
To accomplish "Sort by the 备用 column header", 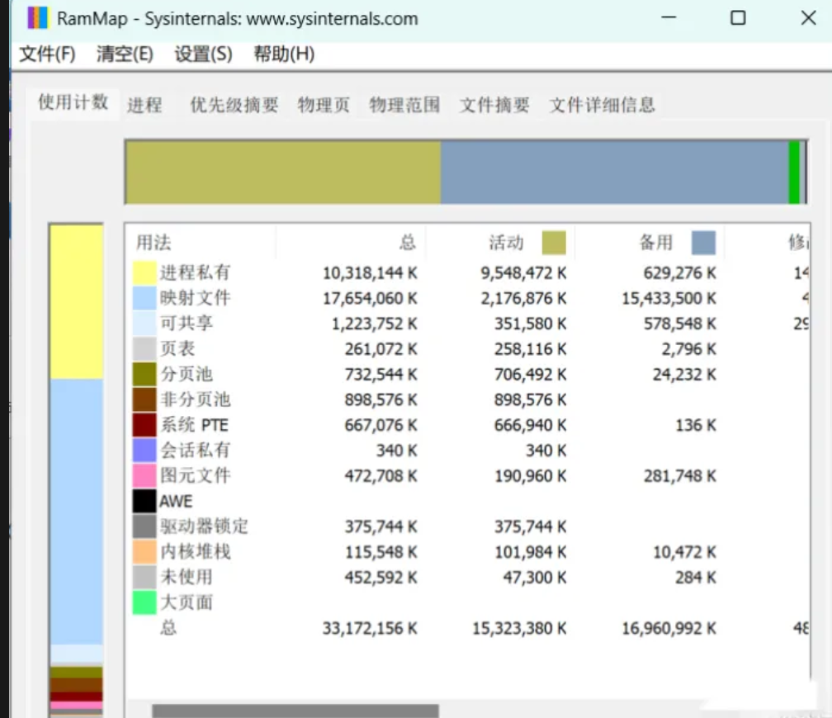I will pyautogui.click(x=650, y=243).
